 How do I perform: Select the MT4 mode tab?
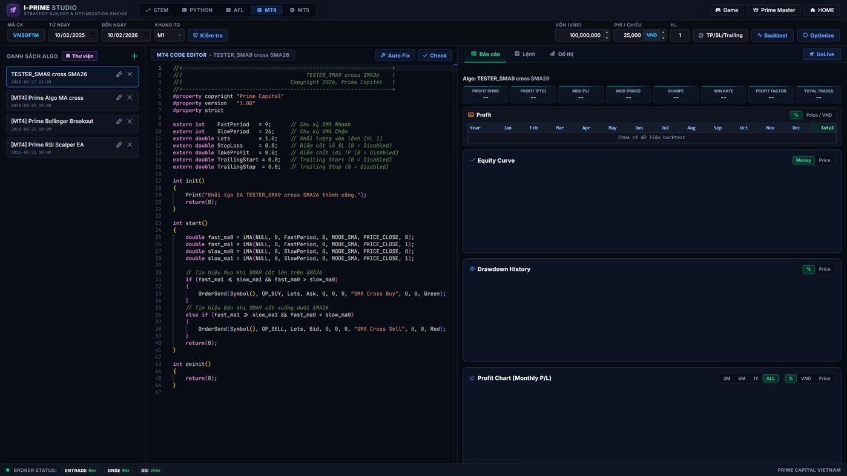(266, 10)
